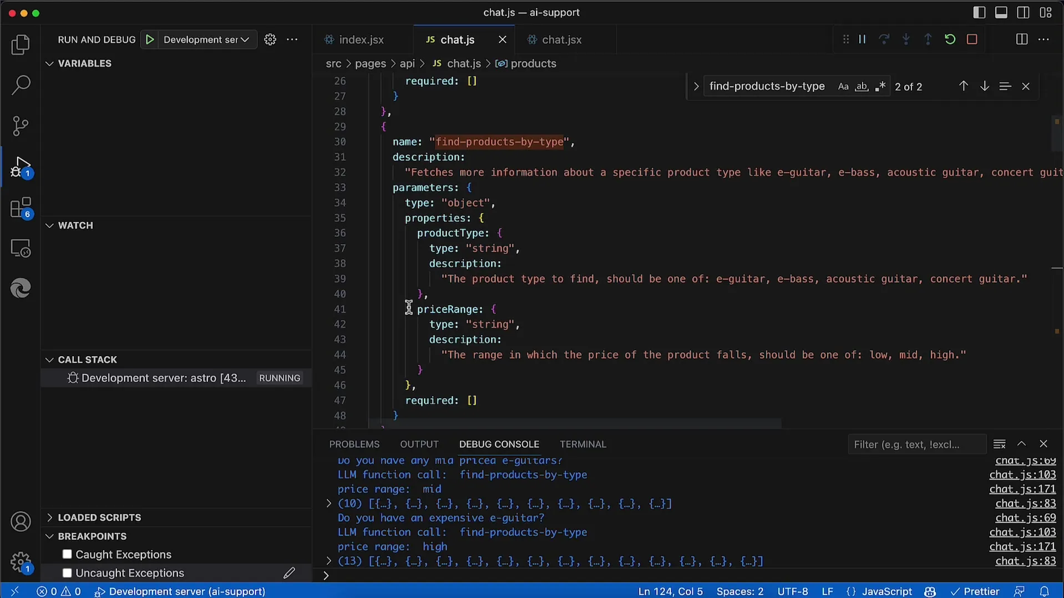
Task: Open the Output panel tab
Action: [x=419, y=444]
